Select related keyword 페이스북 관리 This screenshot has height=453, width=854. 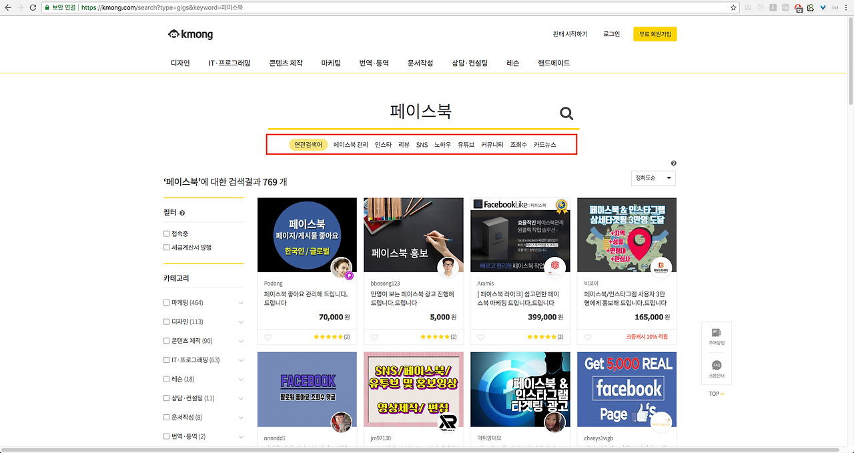click(351, 145)
